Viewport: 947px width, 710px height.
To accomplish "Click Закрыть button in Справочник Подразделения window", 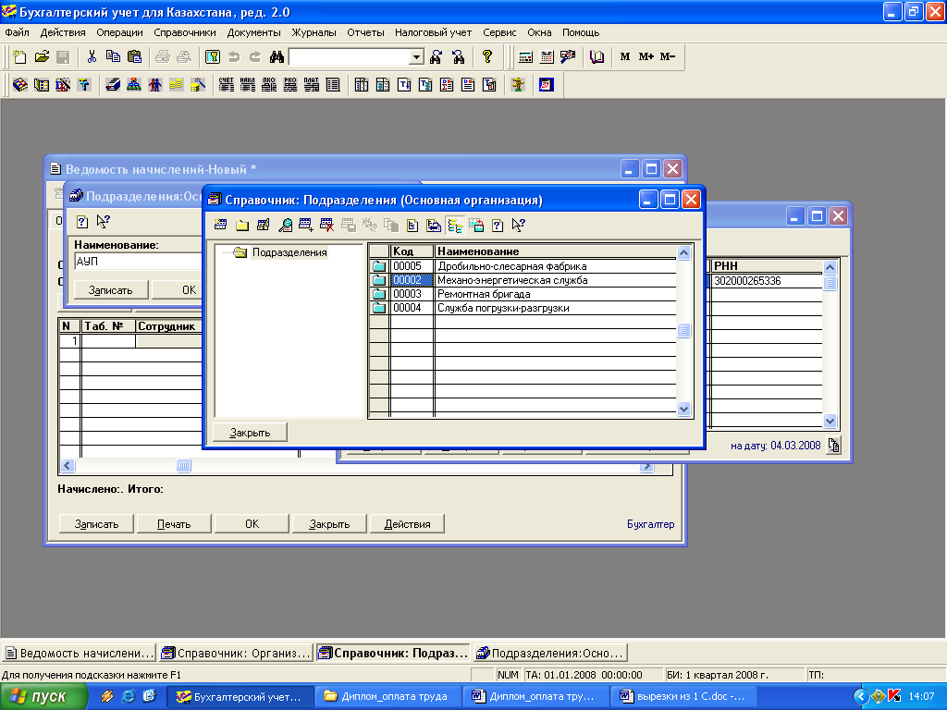I will point(250,433).
